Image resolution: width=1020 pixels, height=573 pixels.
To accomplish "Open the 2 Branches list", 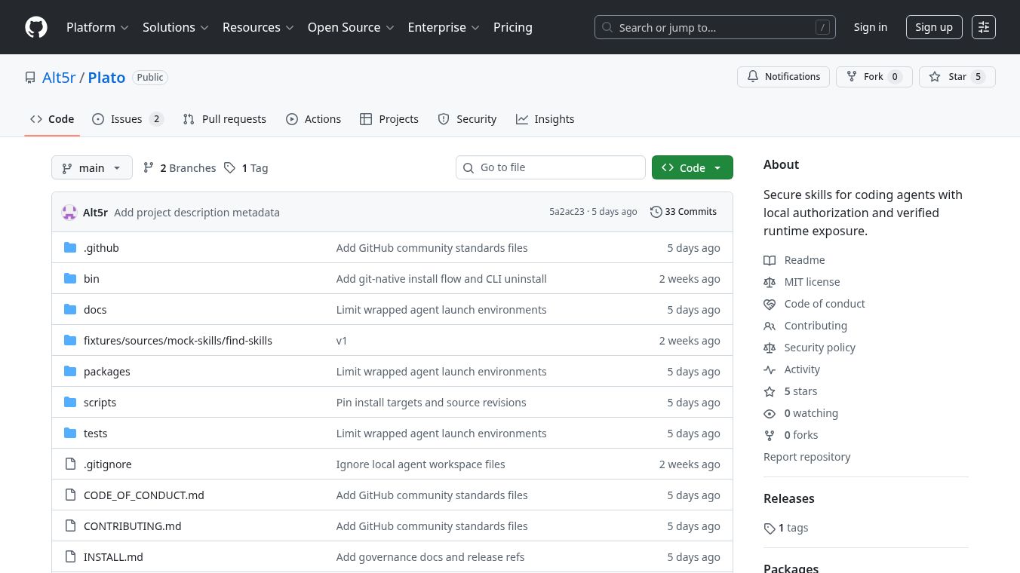I will pos(180,168).
